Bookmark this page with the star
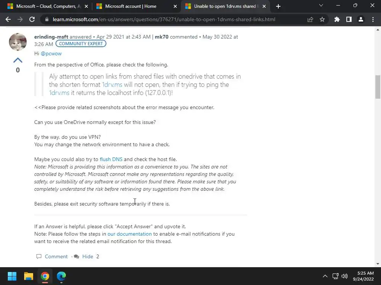 [x=322, y=19]
